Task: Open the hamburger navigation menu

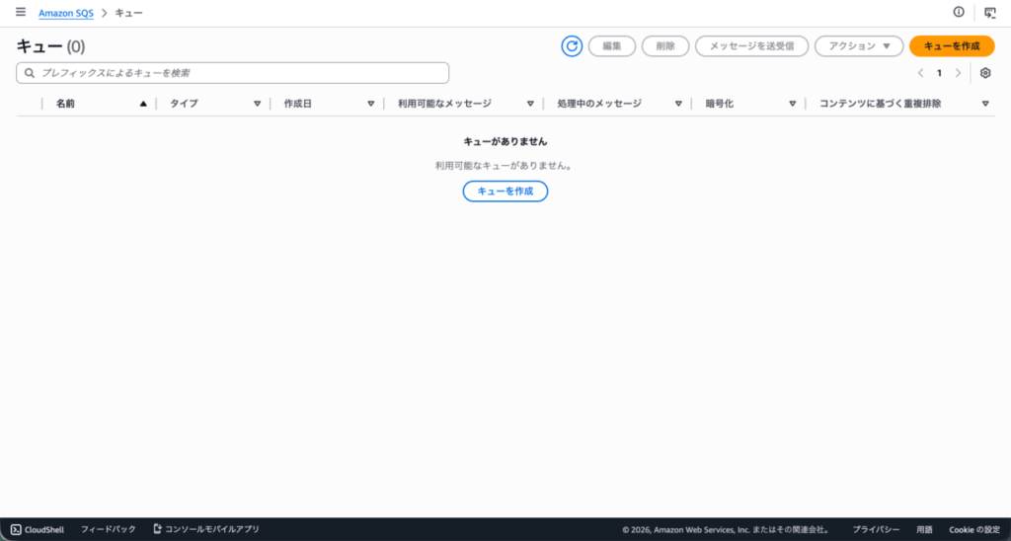Action: (21, 12)
